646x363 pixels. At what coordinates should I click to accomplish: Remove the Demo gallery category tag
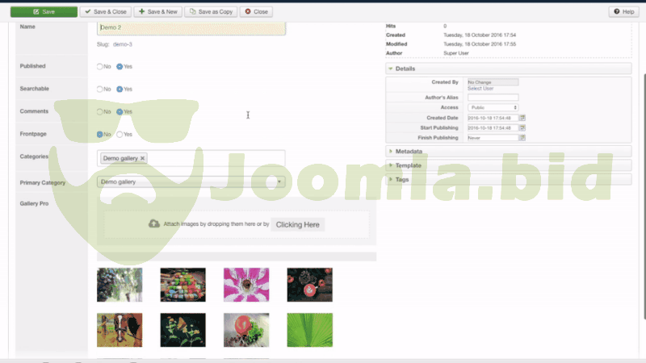pos(143,159)
